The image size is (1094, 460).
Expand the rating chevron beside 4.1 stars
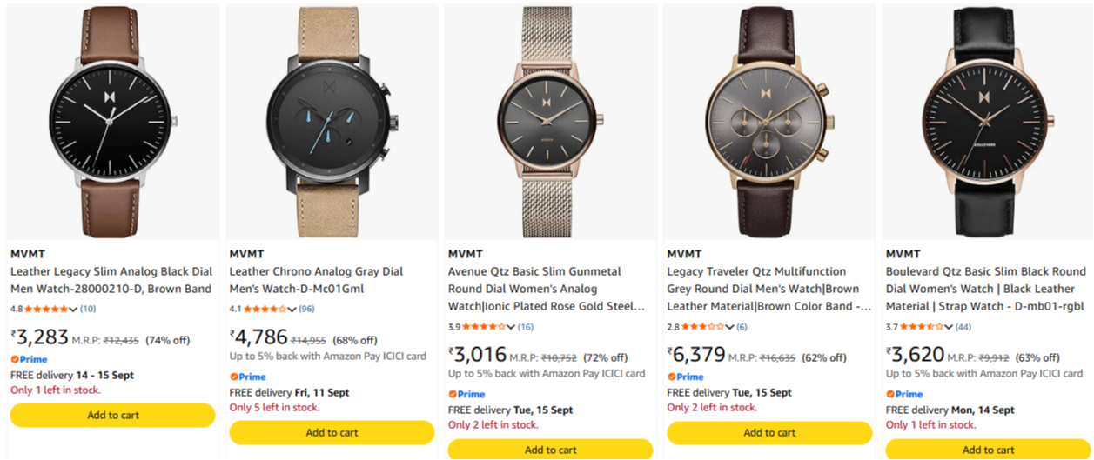coord(292,309)
